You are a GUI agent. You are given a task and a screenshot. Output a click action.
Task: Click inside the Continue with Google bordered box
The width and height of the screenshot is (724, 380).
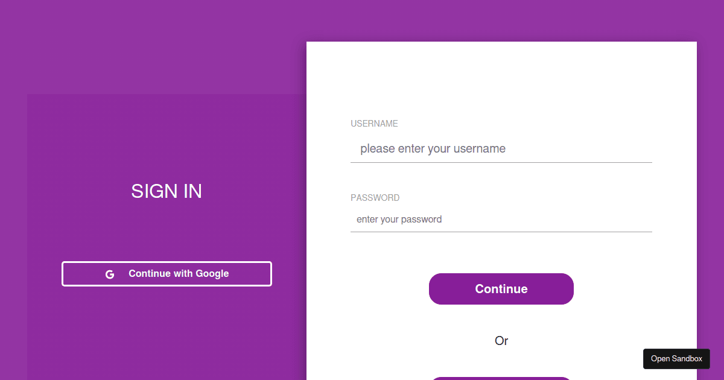[167, 273]
